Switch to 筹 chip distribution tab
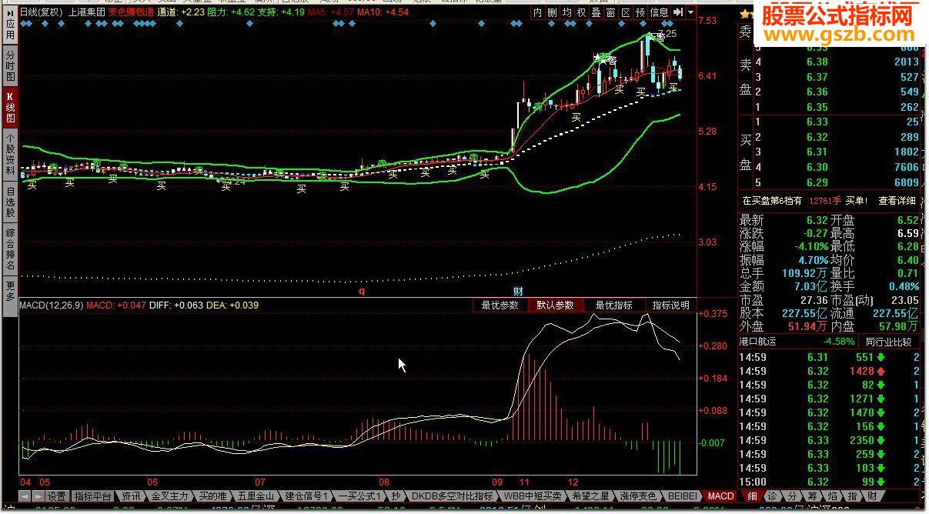The image size is (929, 514). 812,496
